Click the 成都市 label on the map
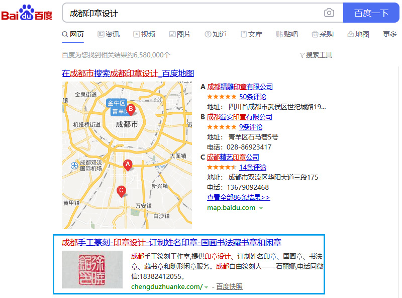The width and height of the screenshot is (402, 298). (127, 124)
